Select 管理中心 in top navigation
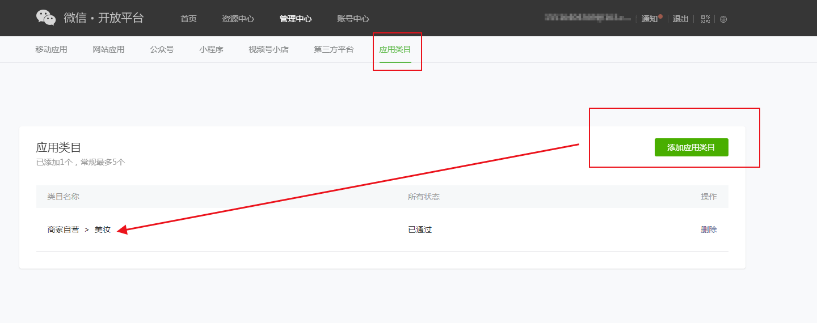Image resolution: width=817 pixels, height=323 pixels. (295, 19)
